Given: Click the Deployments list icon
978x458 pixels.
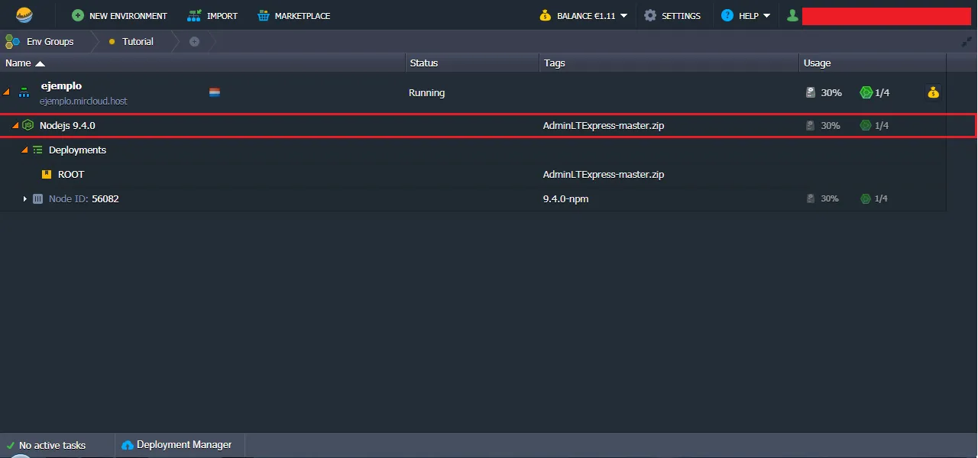Looking at the screenshot, I should (37, 150).
